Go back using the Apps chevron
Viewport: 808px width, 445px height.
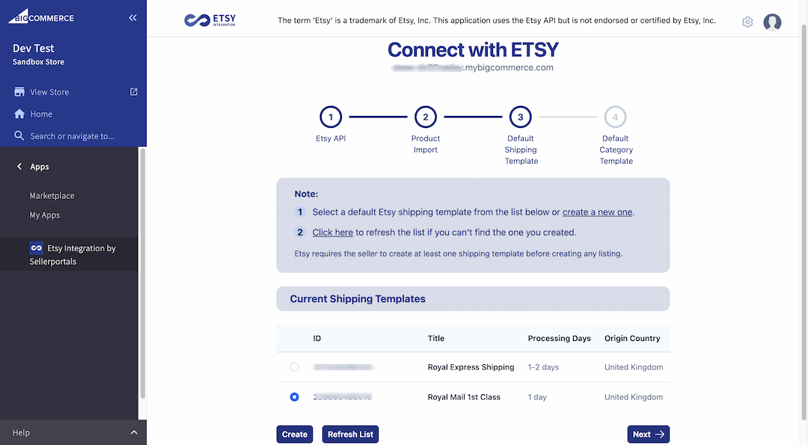coord(19,166)
